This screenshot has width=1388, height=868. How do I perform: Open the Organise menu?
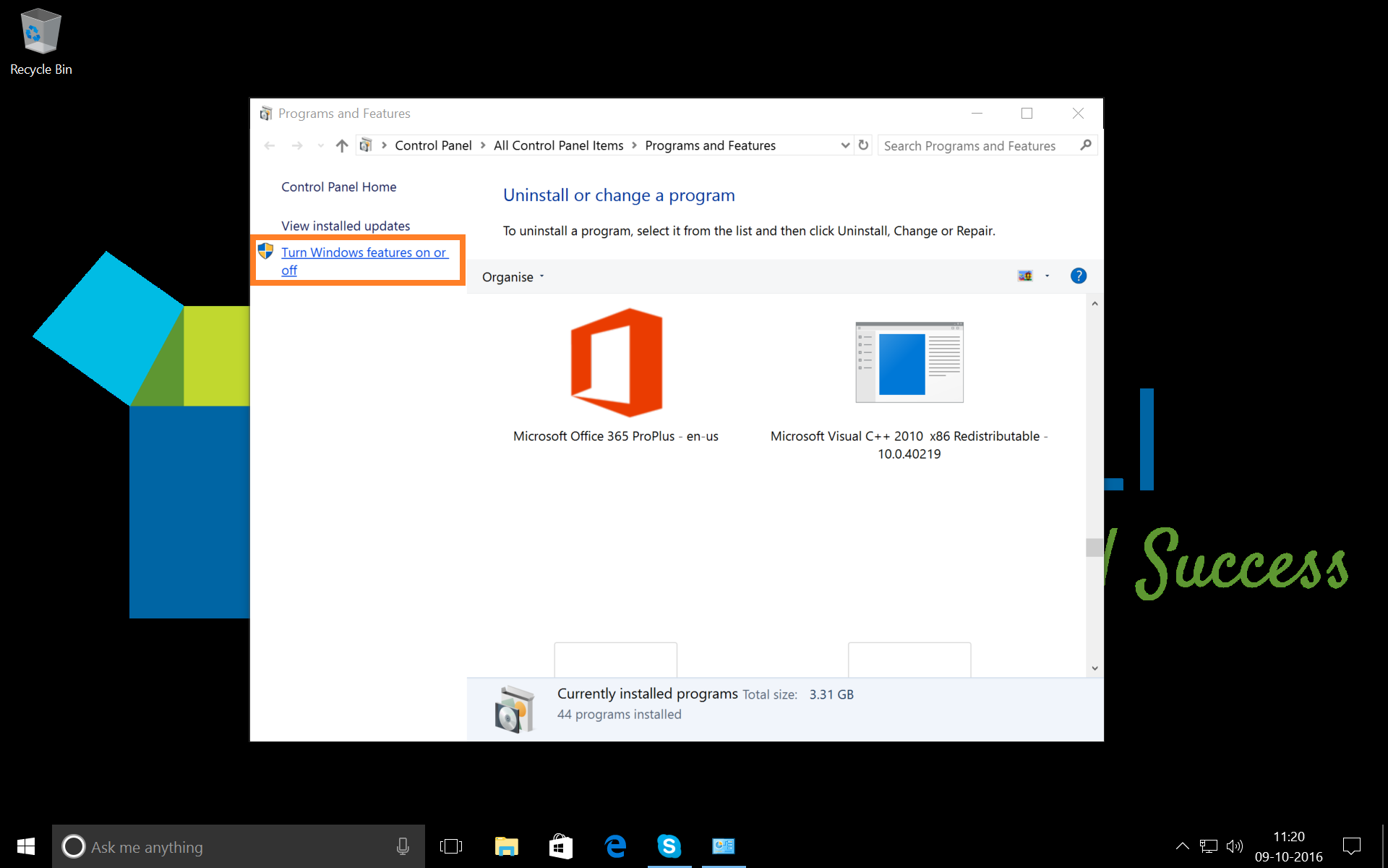pos(513,277)
